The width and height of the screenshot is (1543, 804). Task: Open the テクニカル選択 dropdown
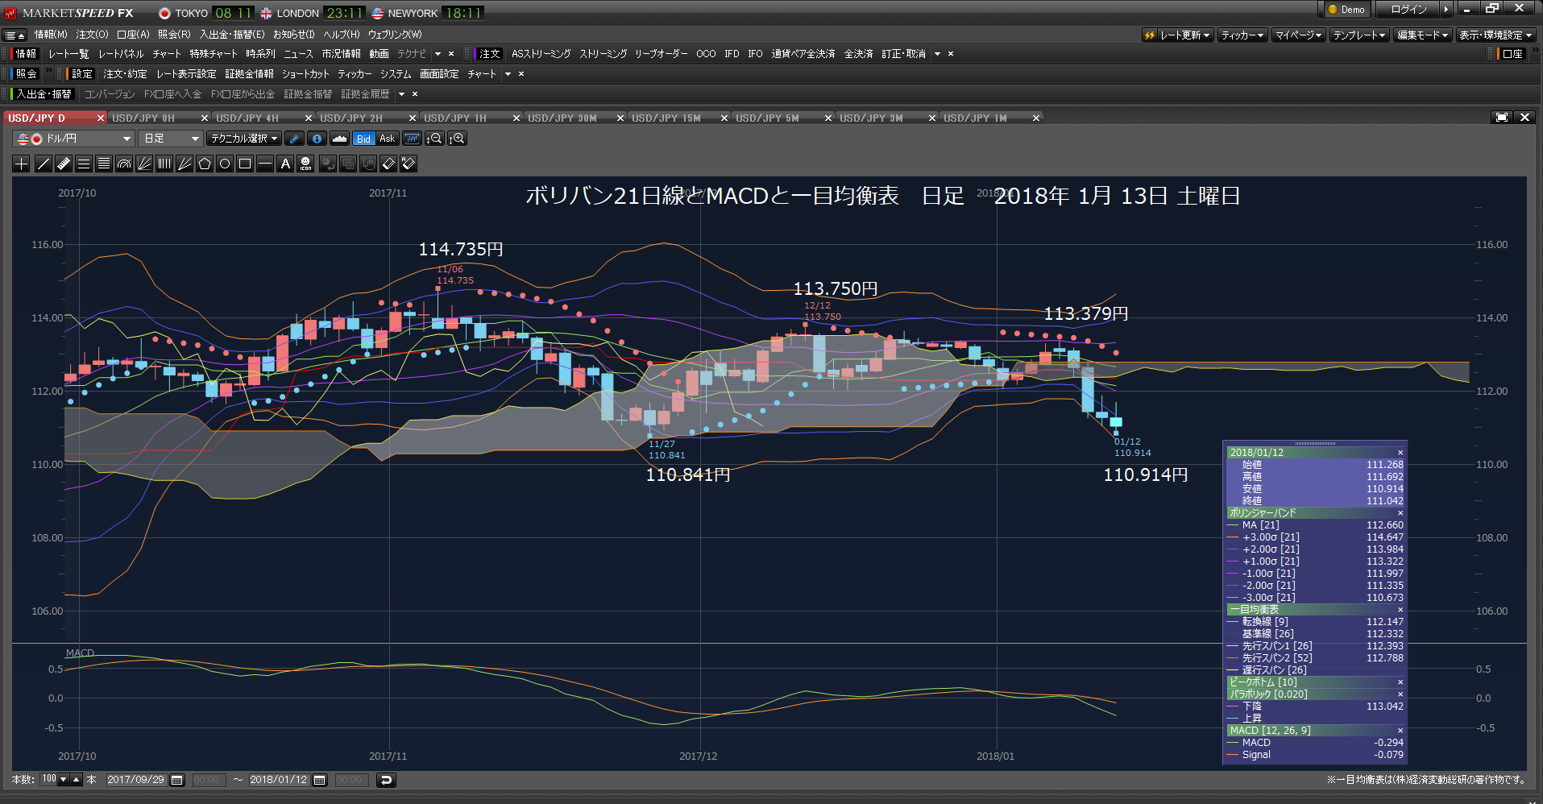click(x=244, y=139)
